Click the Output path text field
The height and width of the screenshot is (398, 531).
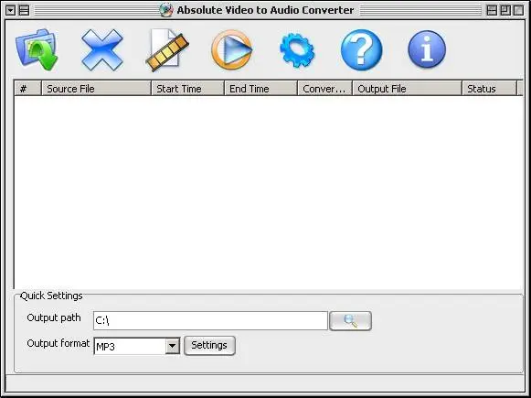click(x=210, y=321)
